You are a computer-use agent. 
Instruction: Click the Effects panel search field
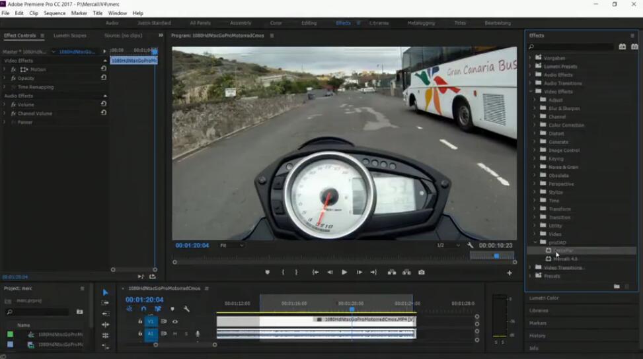pos(572,47)
